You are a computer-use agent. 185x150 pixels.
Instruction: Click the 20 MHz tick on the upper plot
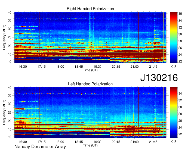coord(10,46)
